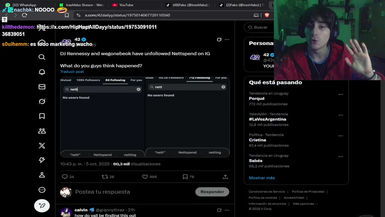Open the Search icon in X sidebar
385x217 pixels.
(42, 57)
